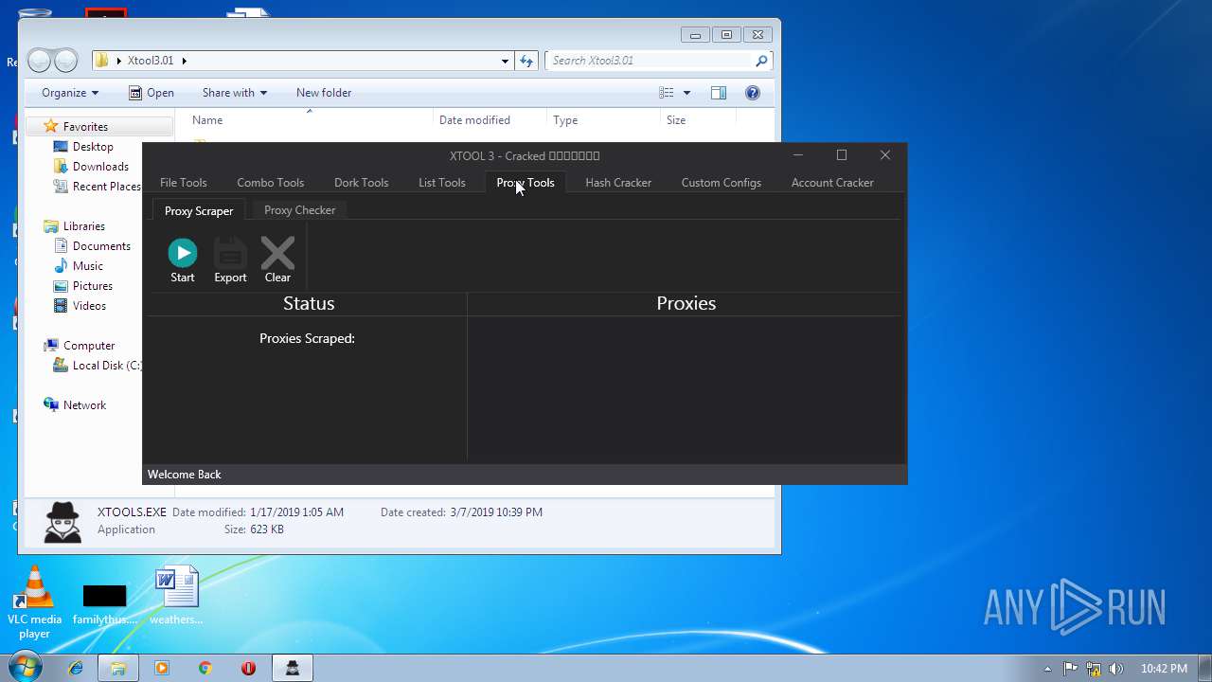Open the Windows Start menu
Screen dimensions: 1212x682
click(24, 668)
